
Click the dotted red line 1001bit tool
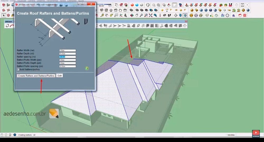12,26
